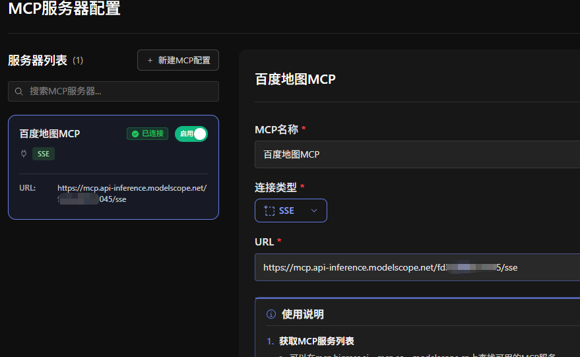Click the 服务器列表 heading

(x=38, y=60)
